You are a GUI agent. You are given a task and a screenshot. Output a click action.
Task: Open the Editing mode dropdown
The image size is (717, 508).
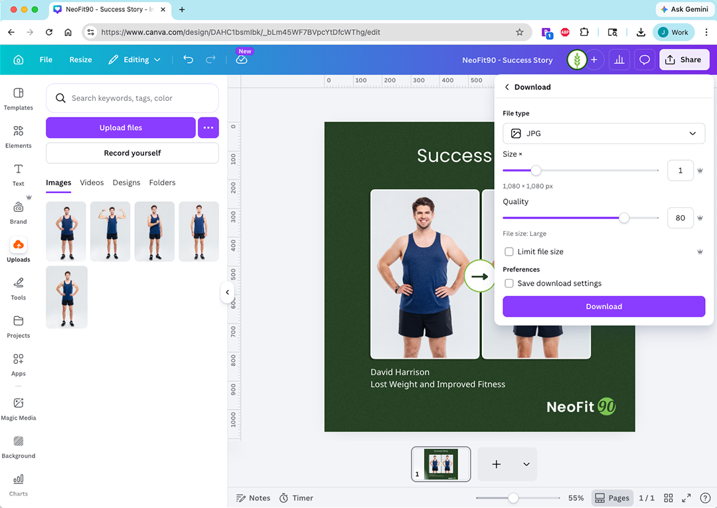(135, 60)
